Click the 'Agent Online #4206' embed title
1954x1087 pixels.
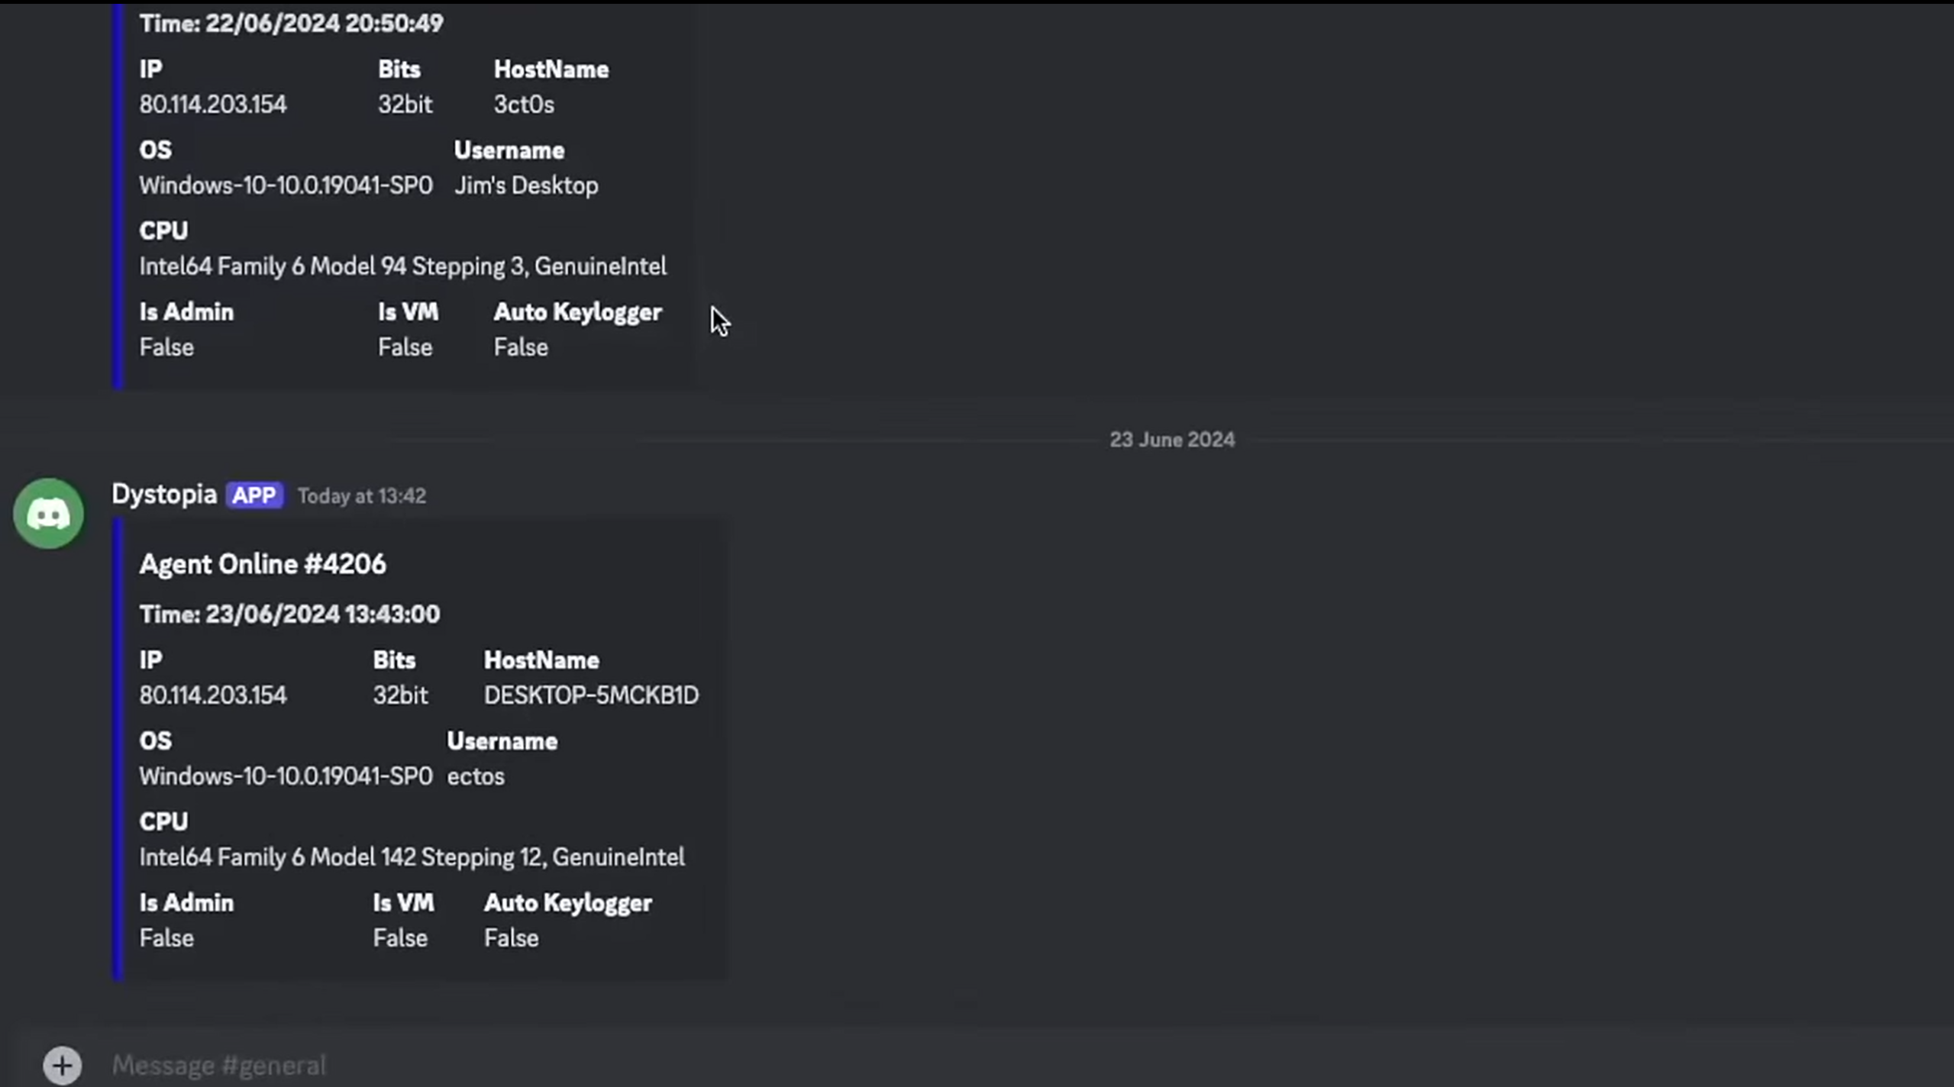[263, 563]
